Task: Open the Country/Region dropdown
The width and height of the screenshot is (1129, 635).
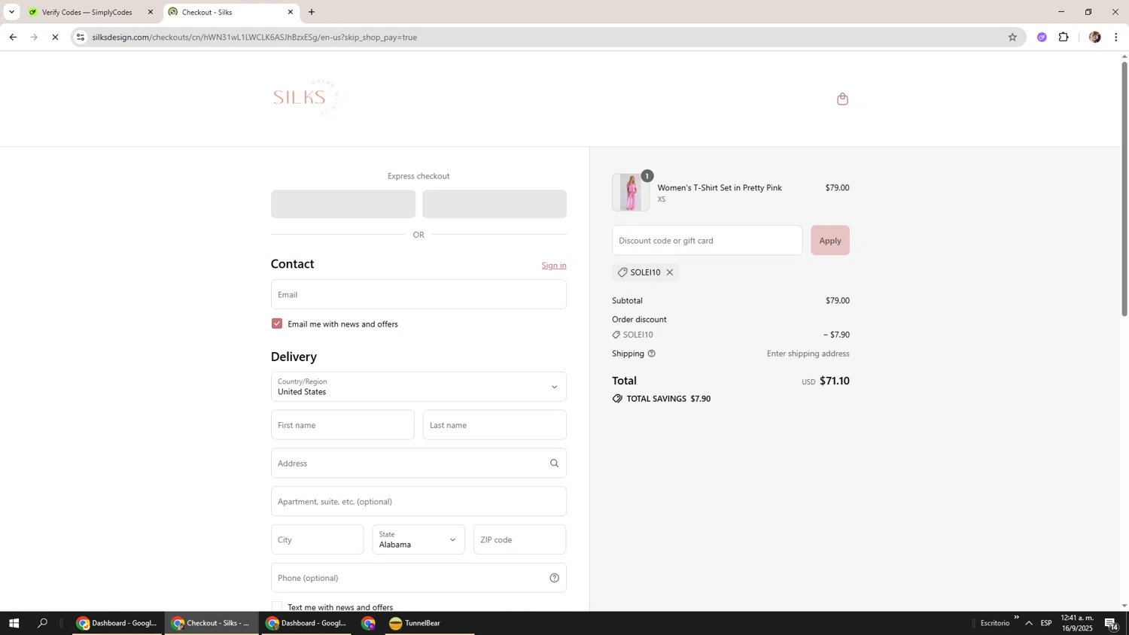Action: [x=418, y=387]
